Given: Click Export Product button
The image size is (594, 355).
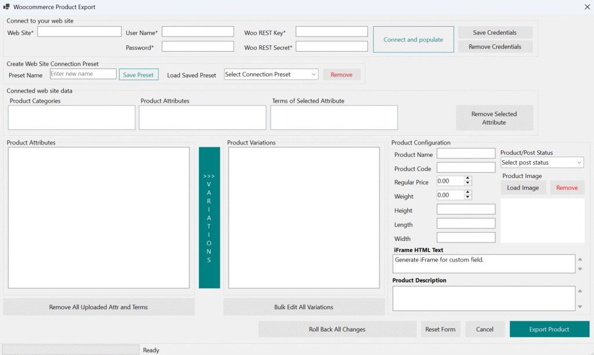Looking at the screenshot, I should click(x=549, y=329).
